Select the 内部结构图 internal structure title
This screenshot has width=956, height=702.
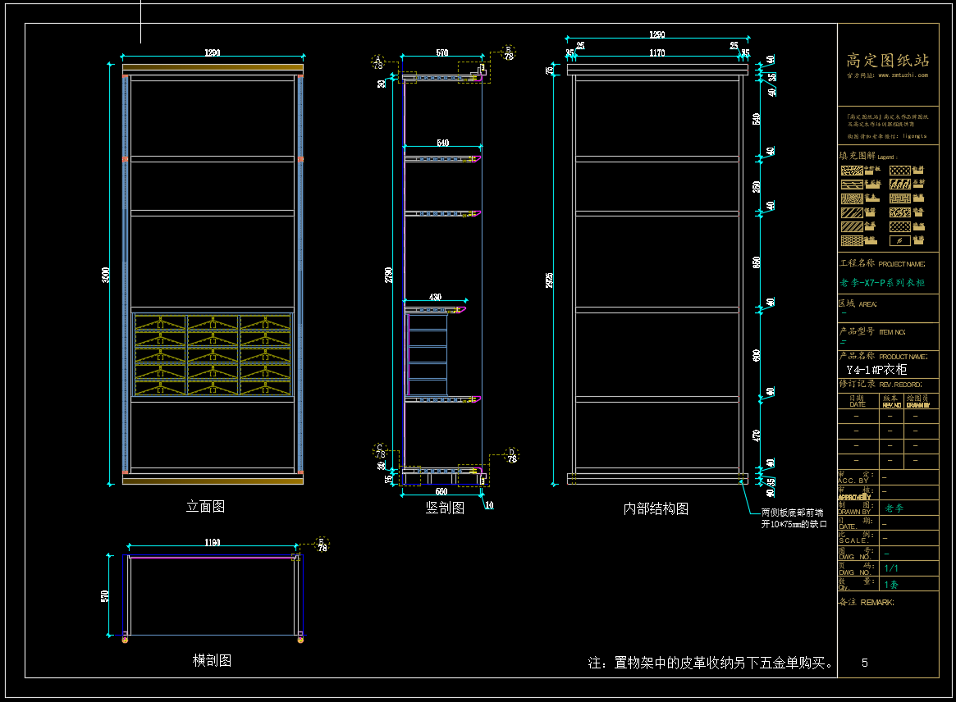(x=656, y=508)
